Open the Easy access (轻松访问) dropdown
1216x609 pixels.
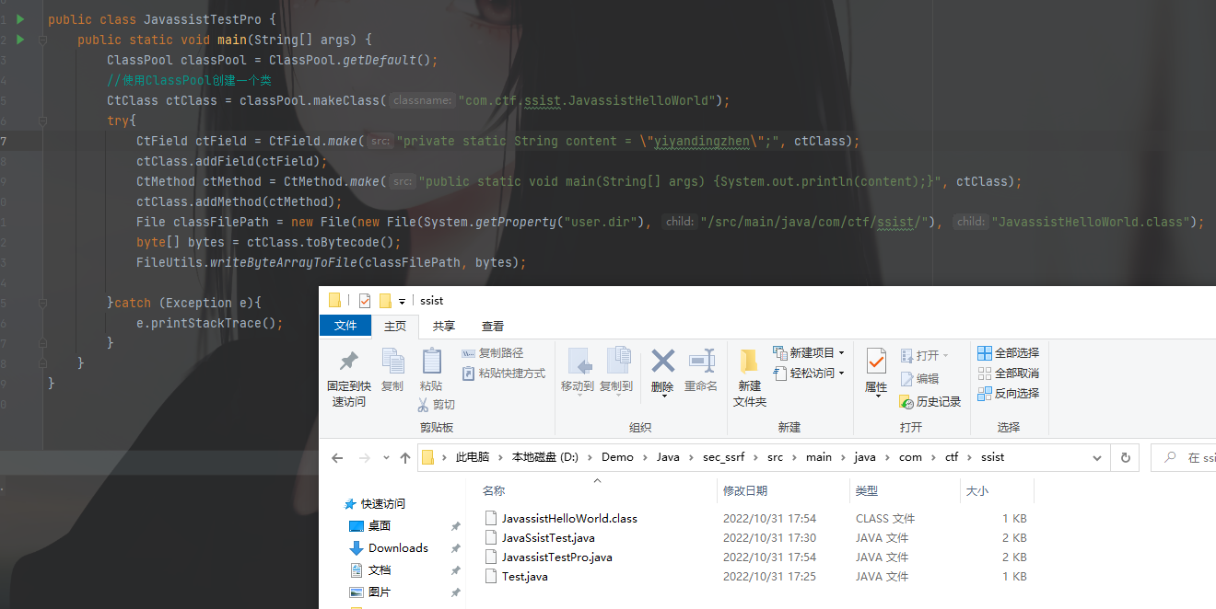[810, 373]
